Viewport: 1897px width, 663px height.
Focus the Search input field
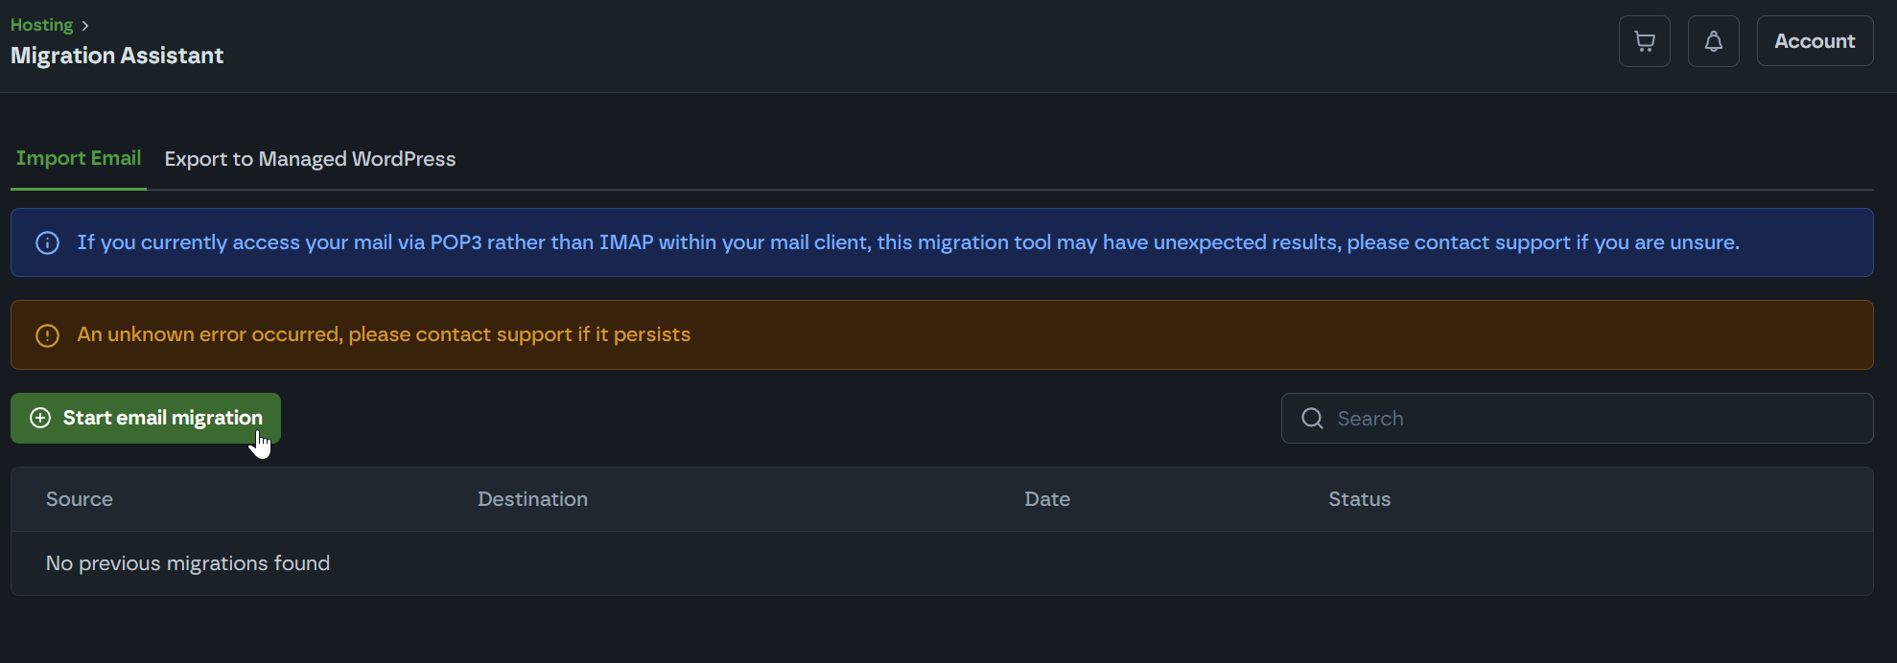tap(1592, 419)
